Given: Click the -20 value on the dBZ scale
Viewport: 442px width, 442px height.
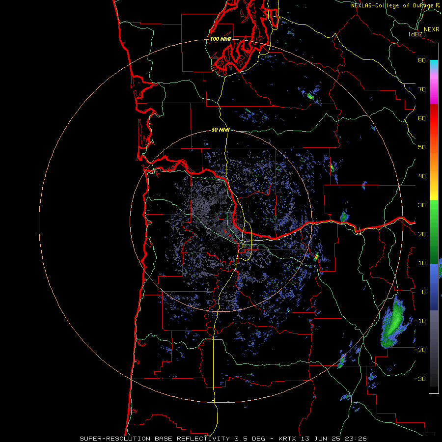Looking at the screenshot, I should click(x=420, y=350).
